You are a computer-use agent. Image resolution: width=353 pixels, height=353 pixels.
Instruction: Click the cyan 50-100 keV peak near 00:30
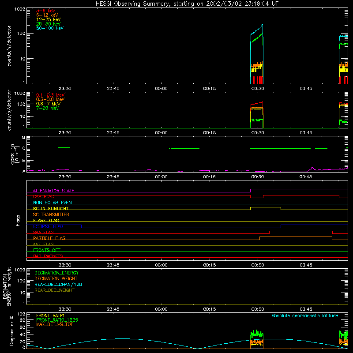coord(262,25)
